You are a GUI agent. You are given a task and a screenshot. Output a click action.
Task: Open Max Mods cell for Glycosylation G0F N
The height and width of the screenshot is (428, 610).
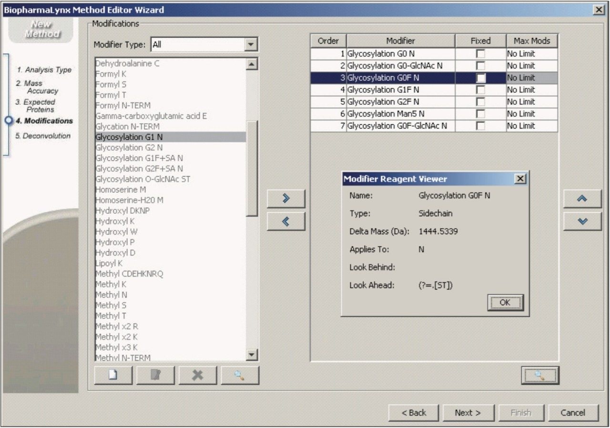(532, 78)
